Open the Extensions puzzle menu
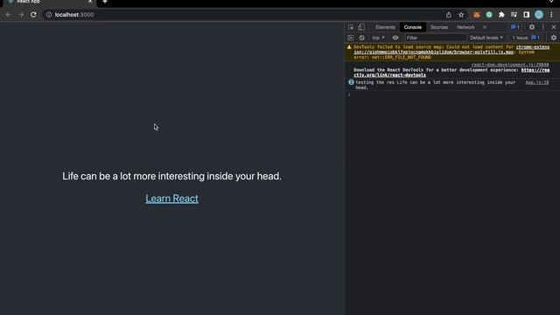 [x=501, y=15]
